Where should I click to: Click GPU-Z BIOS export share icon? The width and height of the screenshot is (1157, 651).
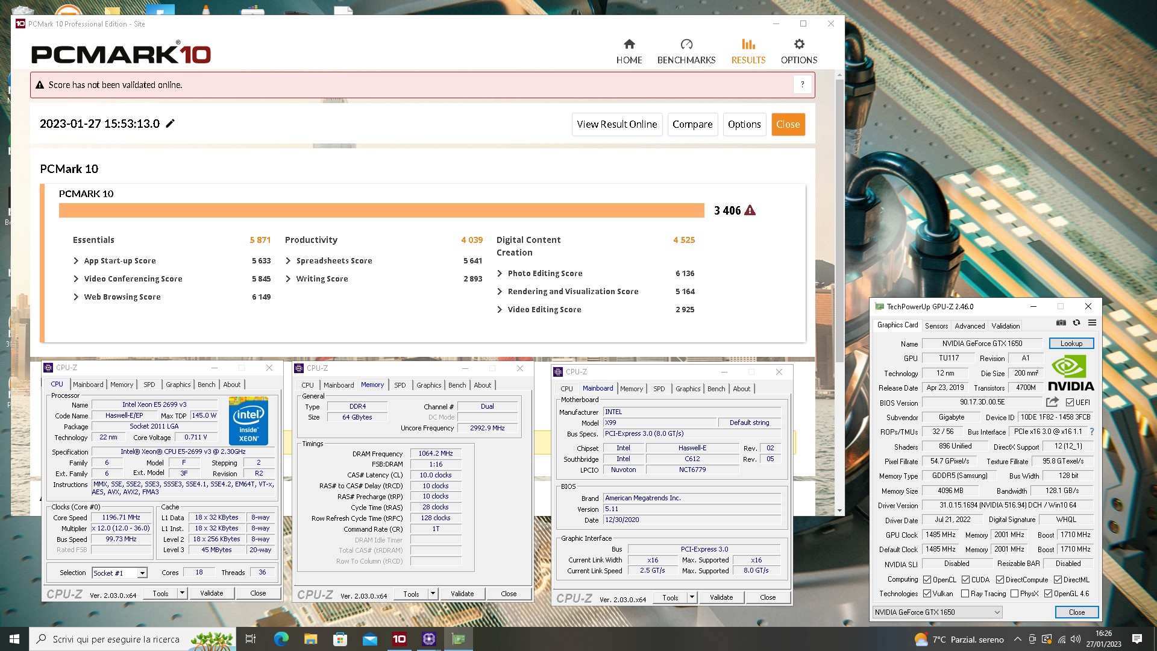1052,402
